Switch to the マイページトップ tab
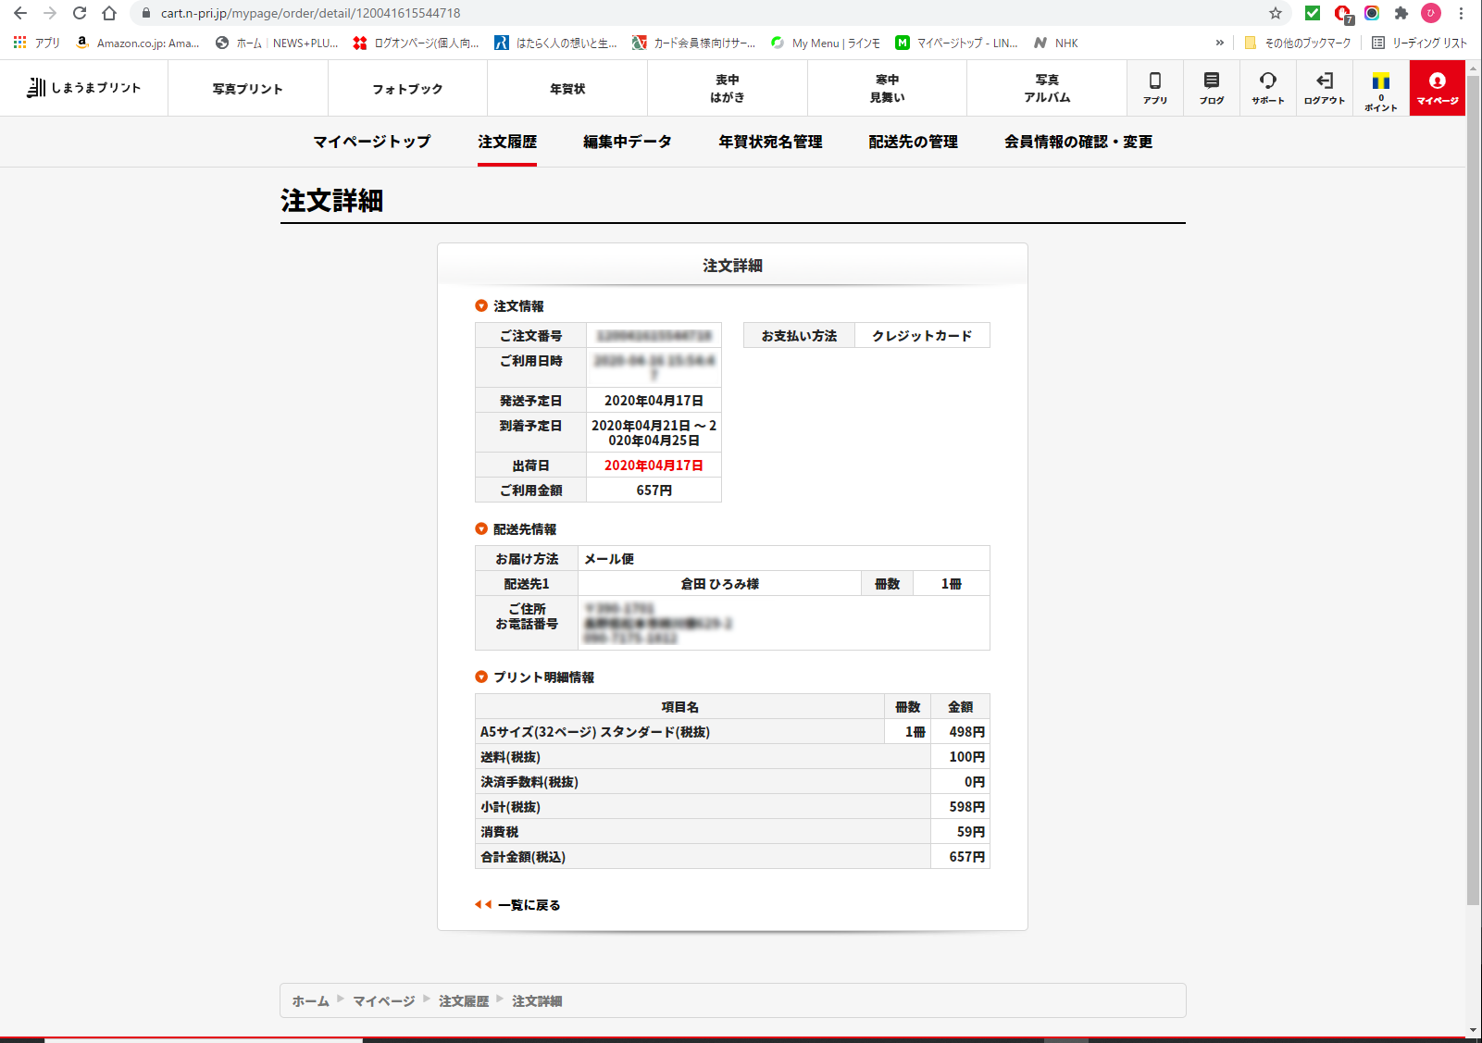 point(372,142)
